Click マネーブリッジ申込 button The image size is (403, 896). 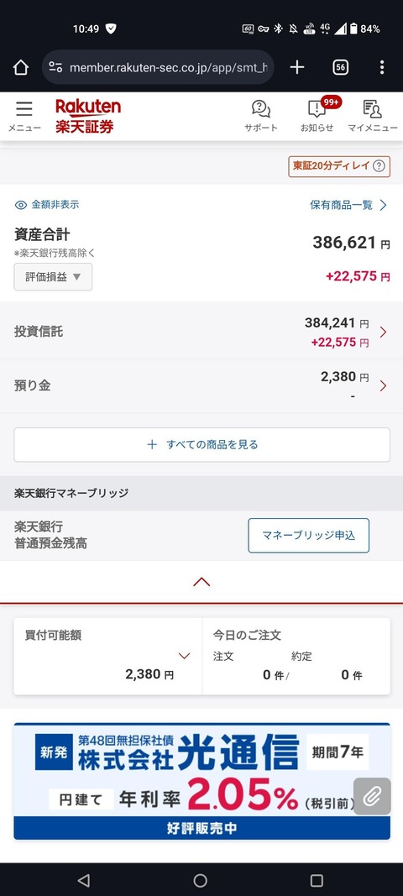point(309,536)
